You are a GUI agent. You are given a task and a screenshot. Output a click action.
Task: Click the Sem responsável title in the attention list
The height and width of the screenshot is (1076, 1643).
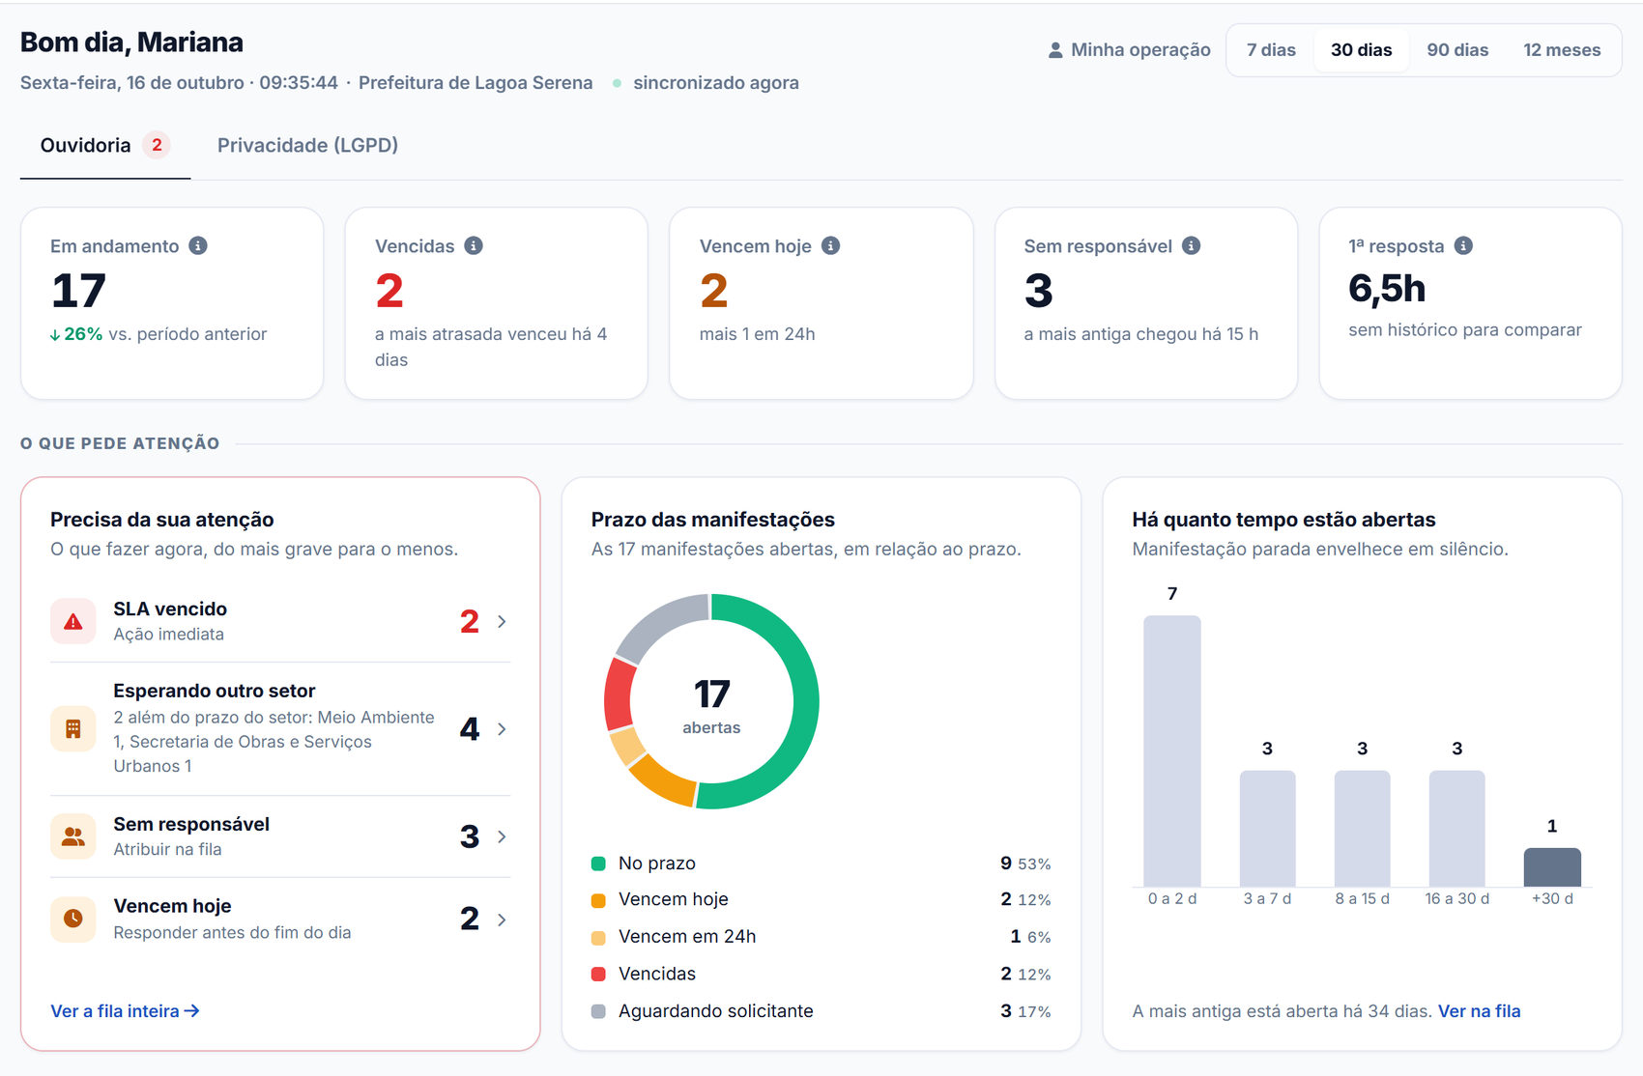[x=191, y=824]
